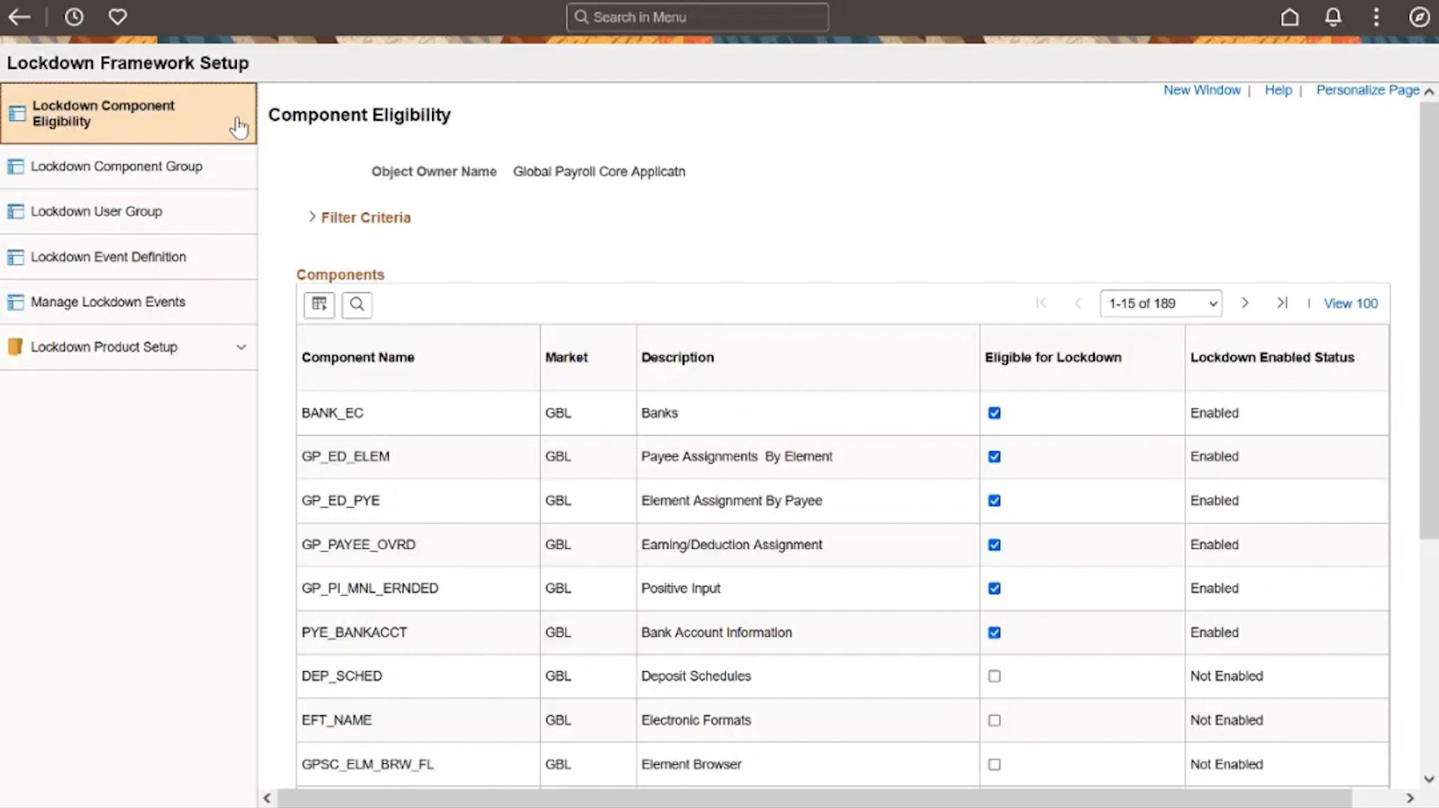Screen dimensions: 1439x808
Task: Open Favorites using the heart icon
Action: [x=117, y=17]
